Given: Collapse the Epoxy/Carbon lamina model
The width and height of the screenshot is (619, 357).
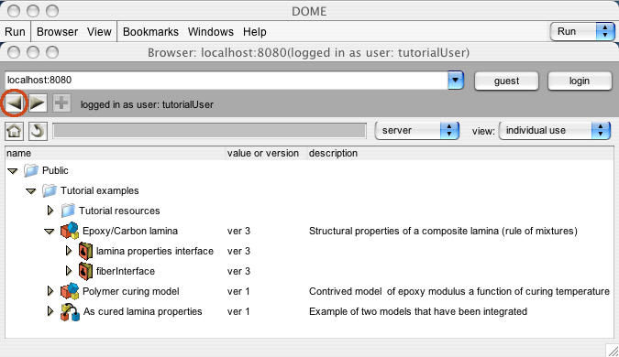Looking at the screenshot, I should click(x=49, y=232).
